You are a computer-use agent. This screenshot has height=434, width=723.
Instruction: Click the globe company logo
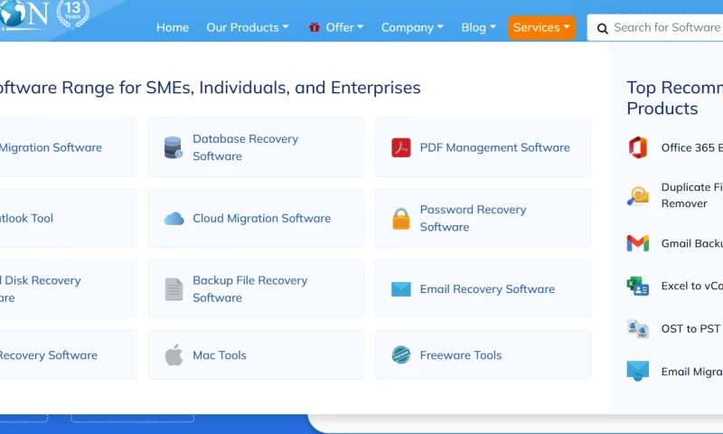click(13, 13)
